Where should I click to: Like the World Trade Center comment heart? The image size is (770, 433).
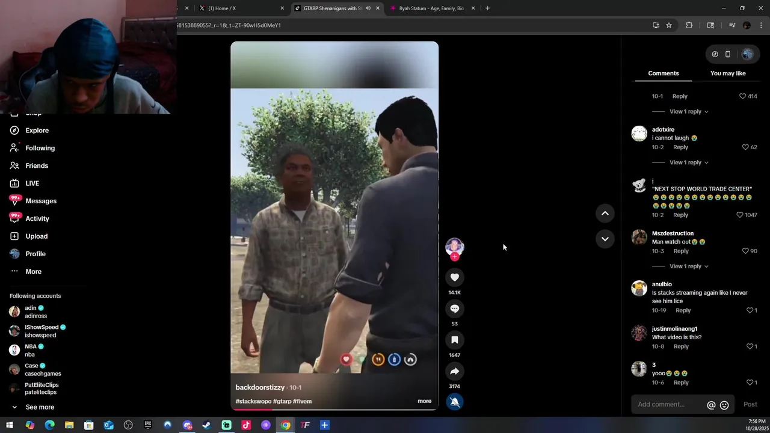(x=740, y=215)
